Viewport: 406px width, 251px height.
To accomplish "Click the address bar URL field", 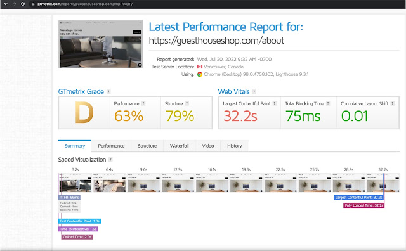I will [85, 4].
